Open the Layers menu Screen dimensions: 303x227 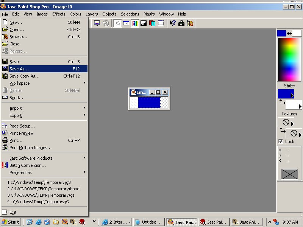(x=92, y=14)
